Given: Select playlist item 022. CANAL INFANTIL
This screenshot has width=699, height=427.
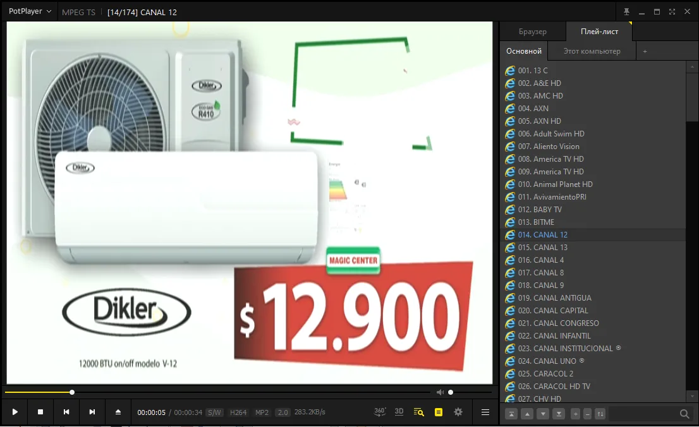Looking at the screenshot, I should coord(593,335).
